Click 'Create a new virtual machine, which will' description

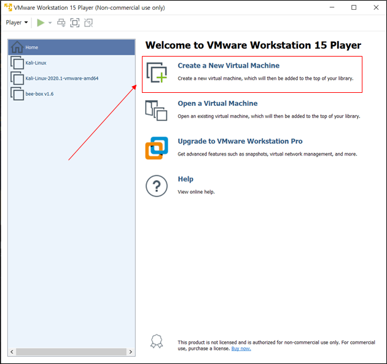pyautogui.click(x=265, y=78)
